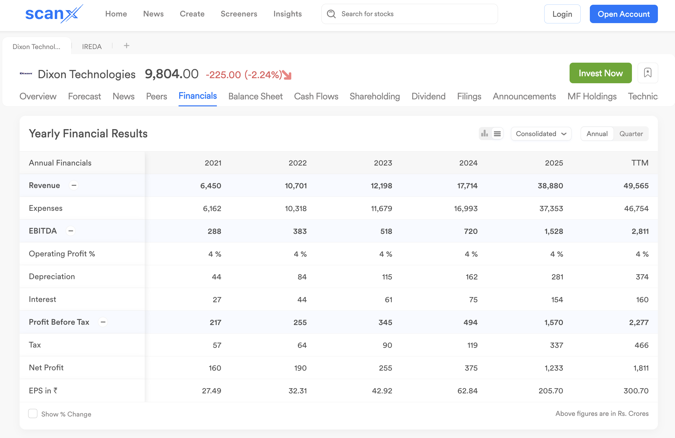Click the Open Account button

pos(623,14)
